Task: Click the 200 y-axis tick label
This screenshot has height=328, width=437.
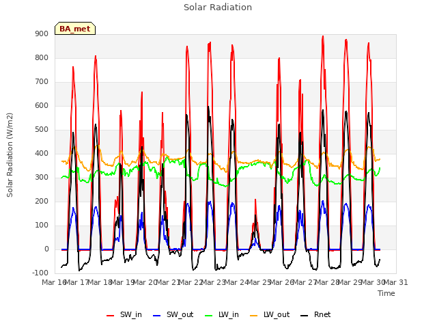Action: click(x=42, y=202)
